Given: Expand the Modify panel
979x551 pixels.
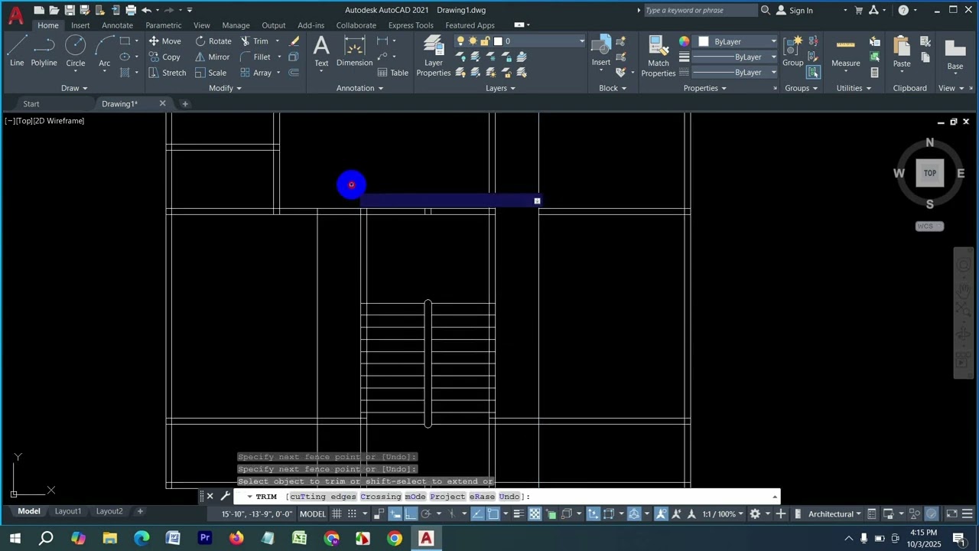Looking at the screenshot, I should tap(225, 88).
